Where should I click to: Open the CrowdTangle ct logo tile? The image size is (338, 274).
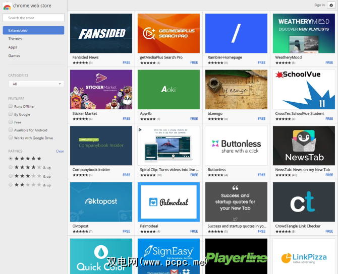[x=304, y=202]
